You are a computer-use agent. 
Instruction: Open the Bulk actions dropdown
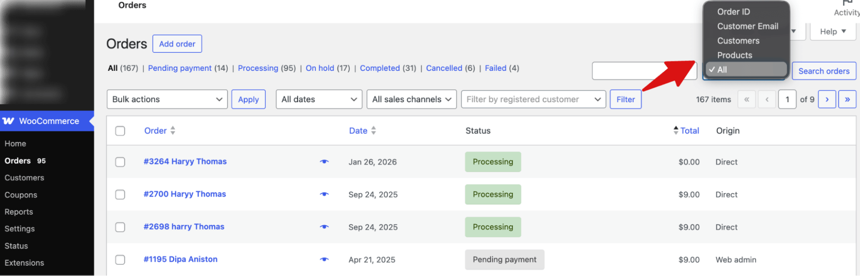pos(167,99)
